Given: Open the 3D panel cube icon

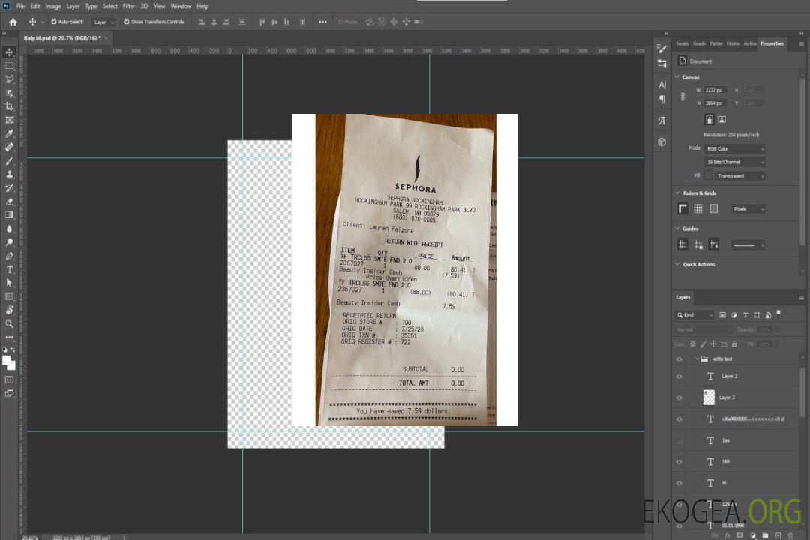Looking at the screenshot, I should (x=662, y=142).
